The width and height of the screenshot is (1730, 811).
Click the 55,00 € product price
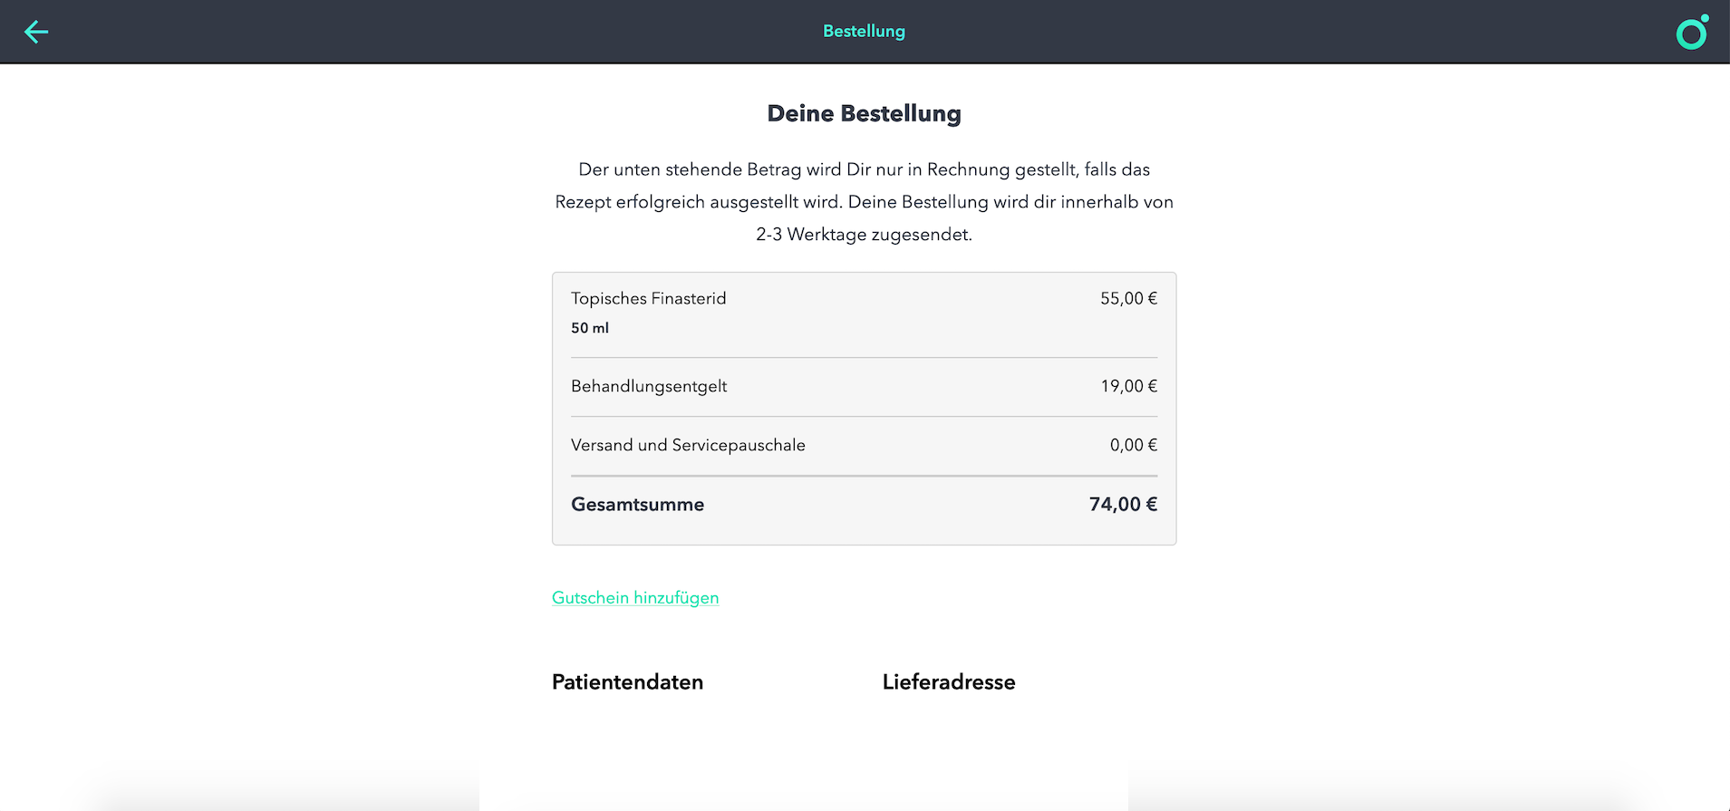1128,299
